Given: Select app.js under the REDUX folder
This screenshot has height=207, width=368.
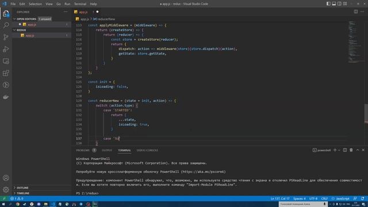Looking at the screenshot, I should [42, 36].
